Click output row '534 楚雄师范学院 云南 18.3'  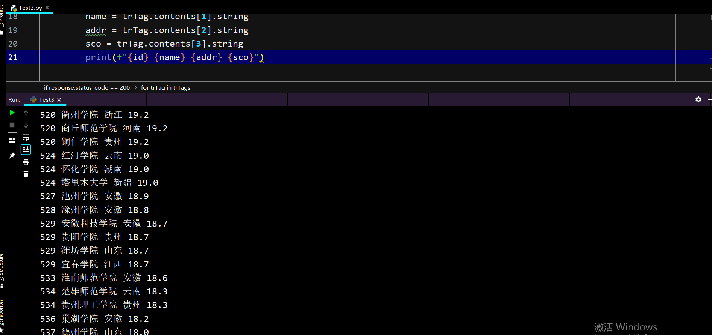pyautogui.click(x=104, y=291)
